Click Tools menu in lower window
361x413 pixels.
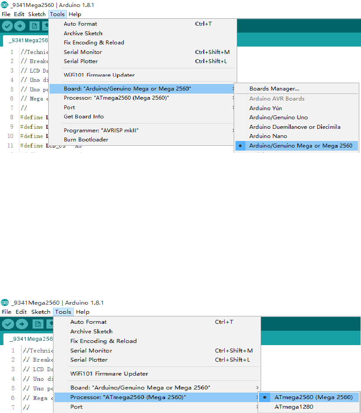click(x=63, y=312)
